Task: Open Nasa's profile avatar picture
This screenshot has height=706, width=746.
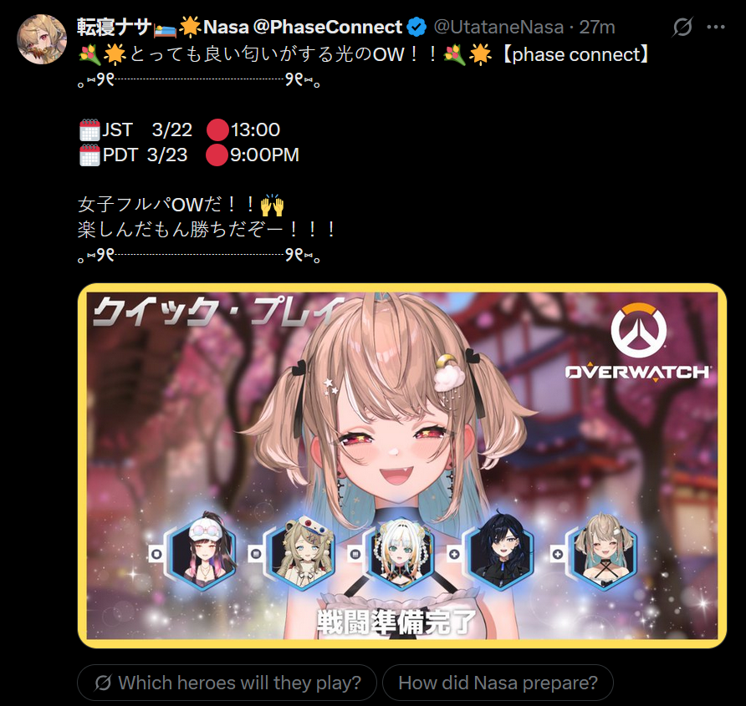Action: pos(42,39)
